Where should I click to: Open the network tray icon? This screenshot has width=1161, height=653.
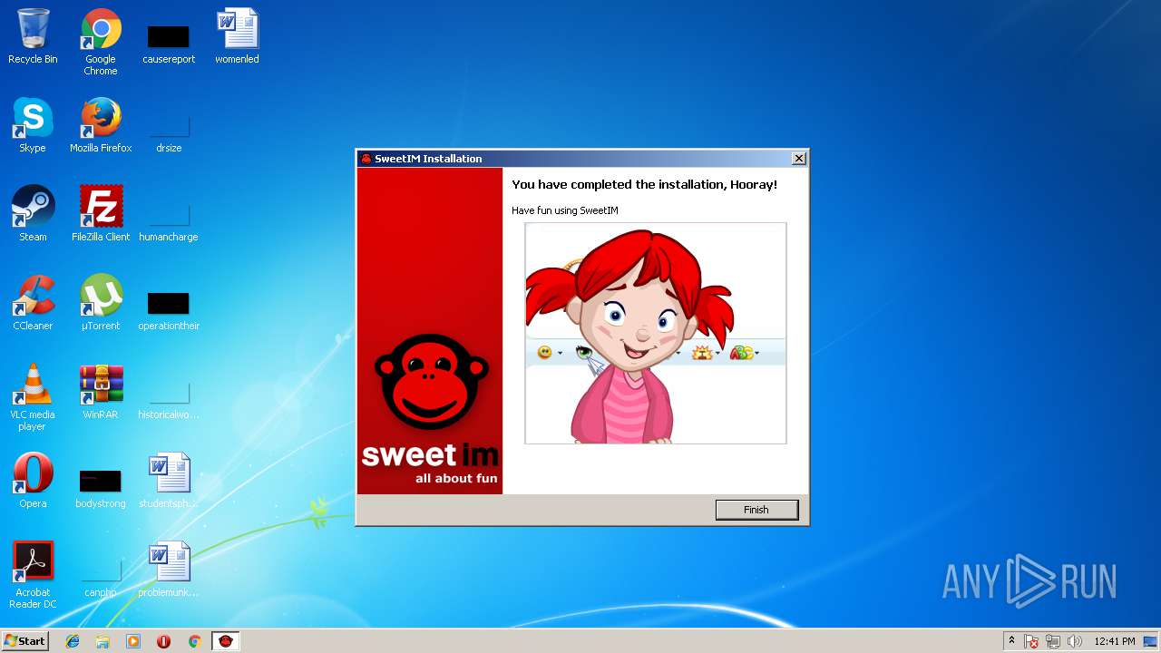tap(1053, 641)
